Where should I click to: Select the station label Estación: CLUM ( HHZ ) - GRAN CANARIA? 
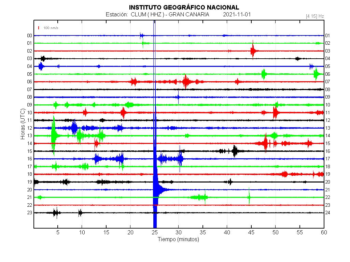157,15
